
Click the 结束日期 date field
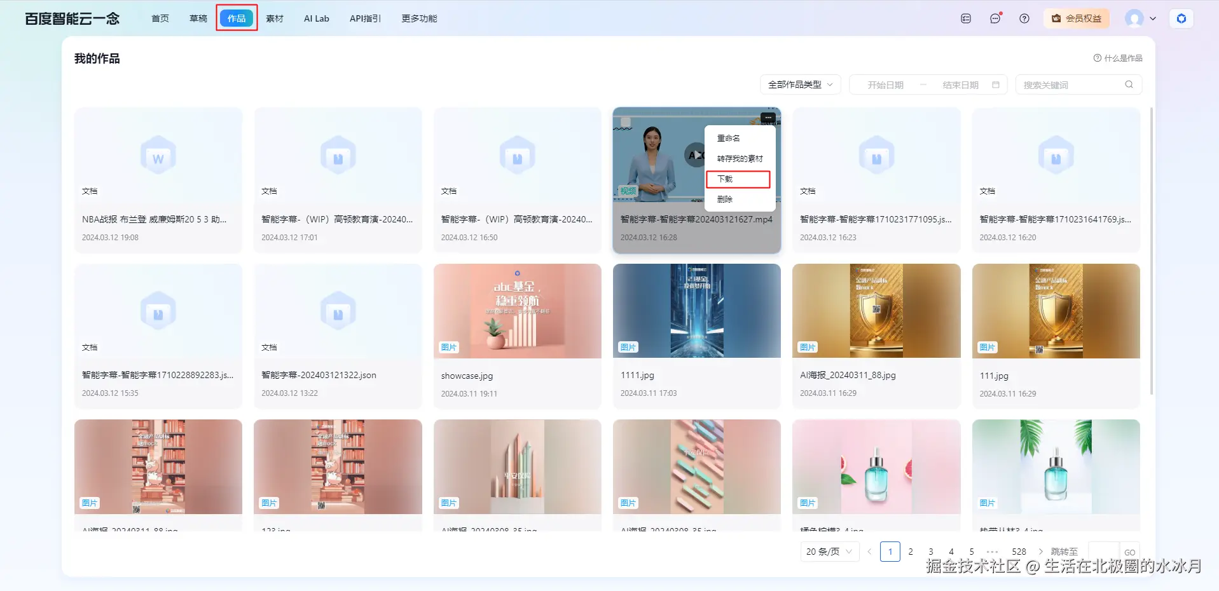(960, 85)
